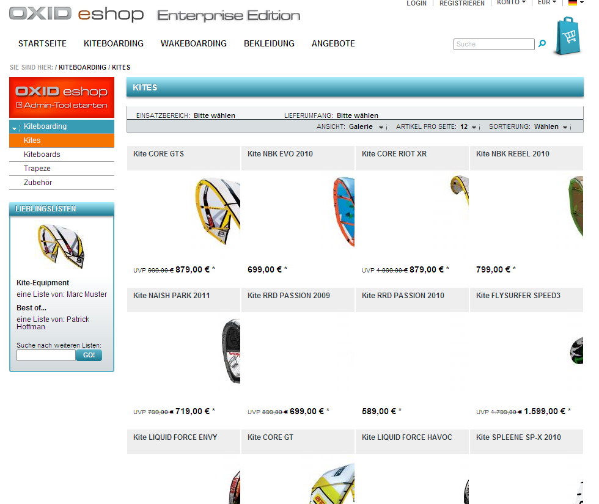Click the GO! list search button

click(89, 355)
